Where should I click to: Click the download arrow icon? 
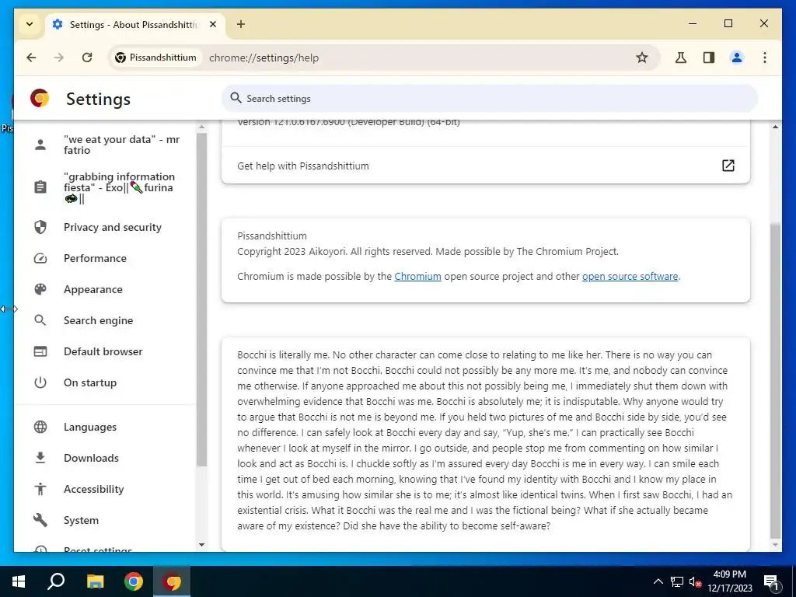click(x=40, y=458)
